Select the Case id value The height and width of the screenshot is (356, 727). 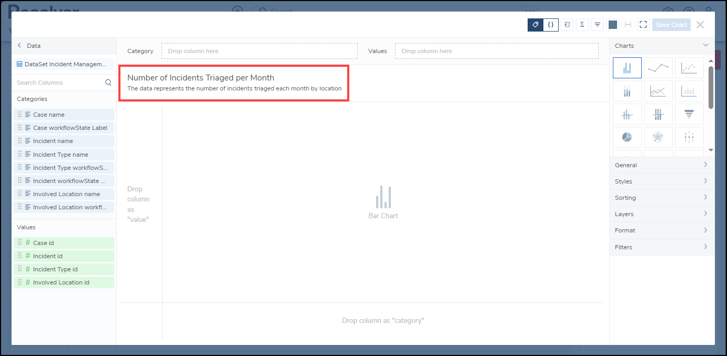click(64, 243)
